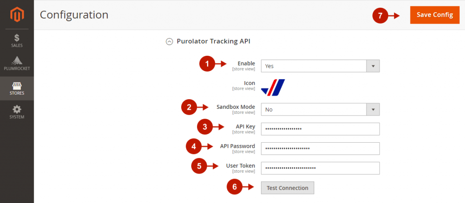Screen dimensions: 465x203
Task: Open the Enable dropdown
Action: point(314,66)
